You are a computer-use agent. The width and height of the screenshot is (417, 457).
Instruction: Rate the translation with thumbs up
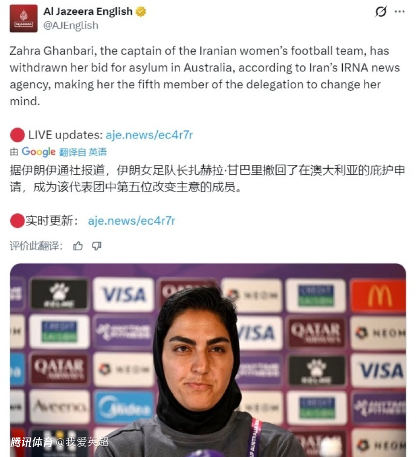point(78,246)
